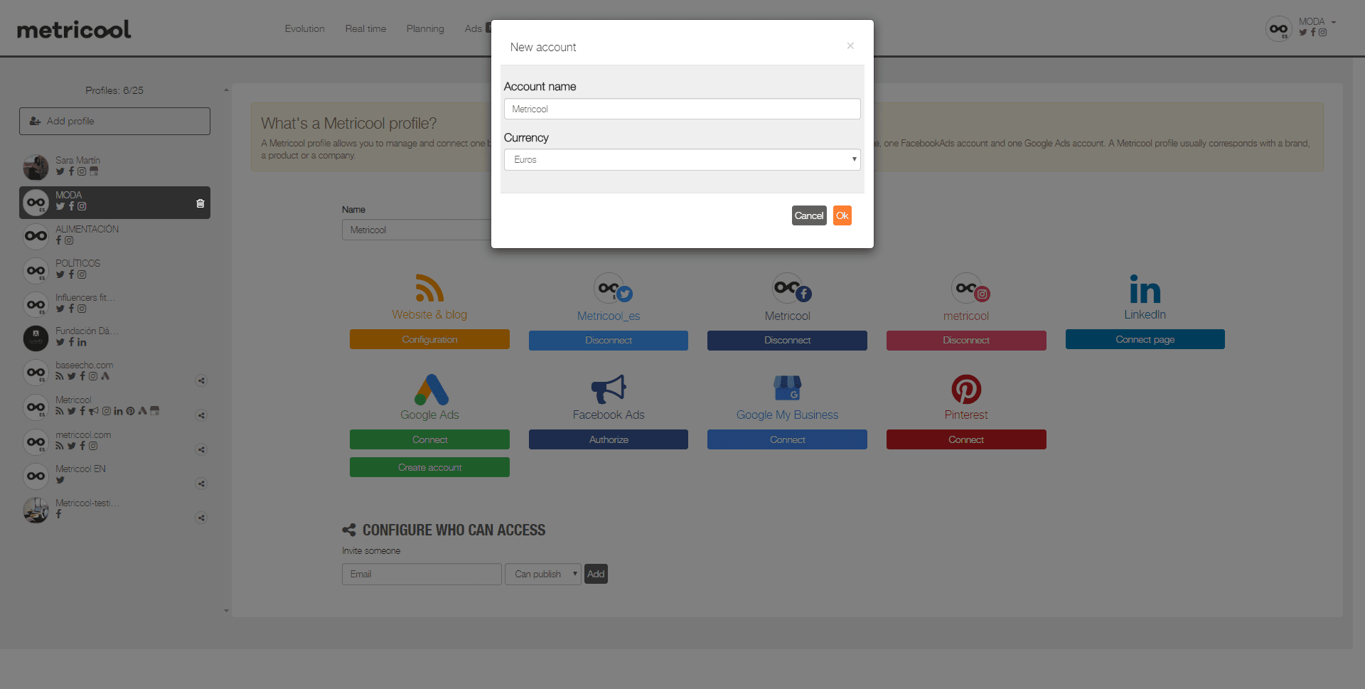Viewport: 1365px width, 689px height.
Task: Click the top-right MODA account avatar
Action: (1278, 29)
